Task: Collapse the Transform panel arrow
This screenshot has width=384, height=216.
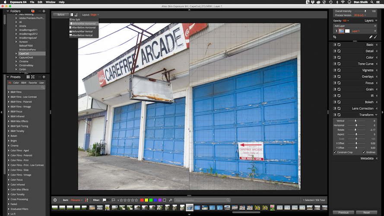Action: [376, 114]
